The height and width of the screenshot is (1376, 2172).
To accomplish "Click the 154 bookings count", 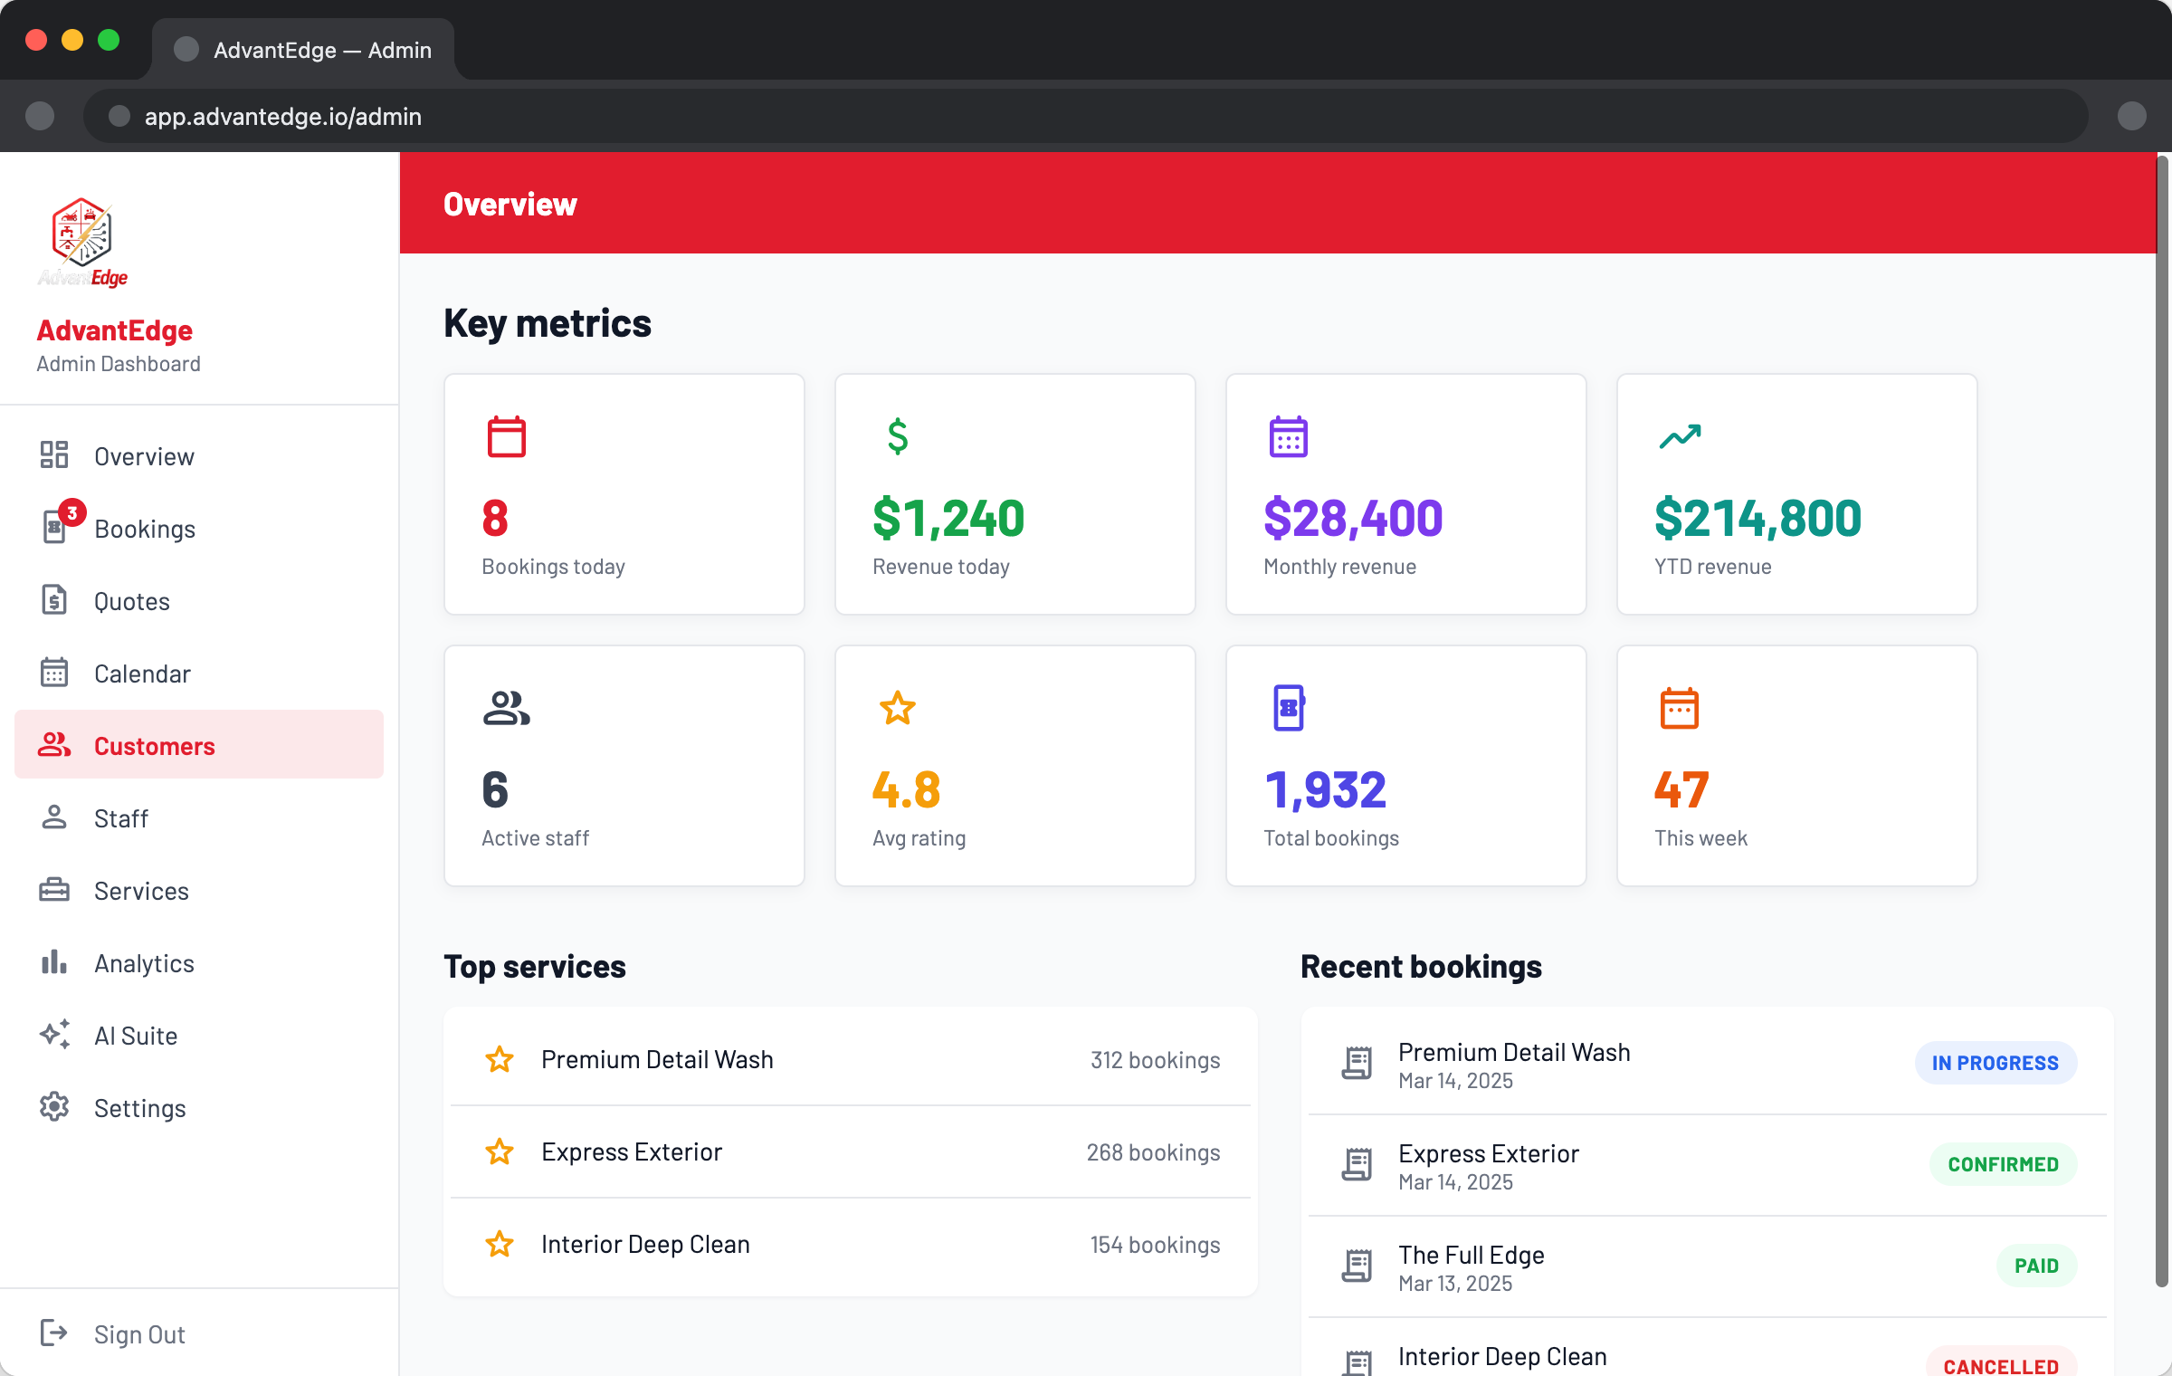I will coord(1155,1245).
